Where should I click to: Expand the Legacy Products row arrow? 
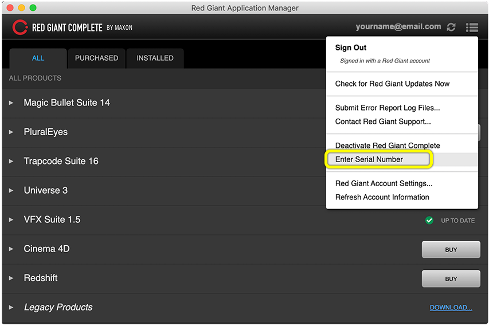pos(11,307)
